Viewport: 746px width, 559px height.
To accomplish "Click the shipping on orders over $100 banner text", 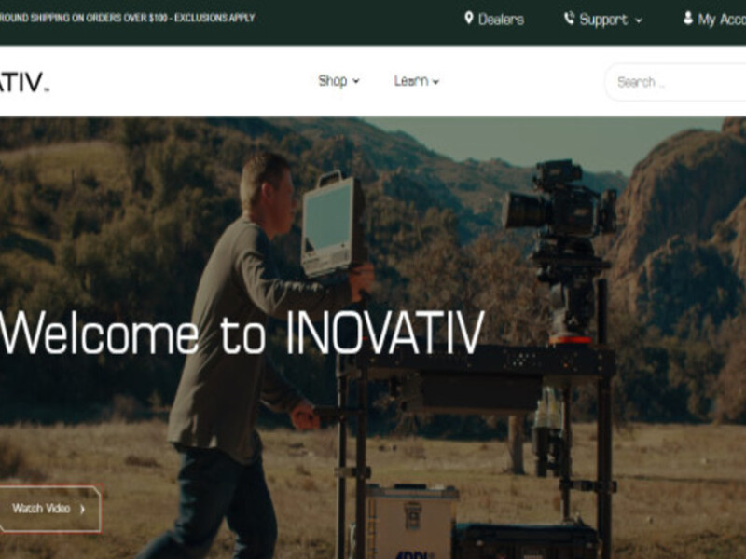I will 128,18.
